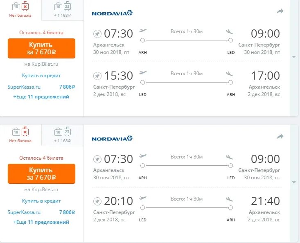Viewport: 300px width, 243px height.
Task: Select baggage +1 168₽ tab on second ticket
Action: pos(63,135)
